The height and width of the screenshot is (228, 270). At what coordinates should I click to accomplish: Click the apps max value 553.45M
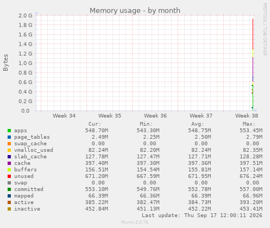(x=251, y=131)
